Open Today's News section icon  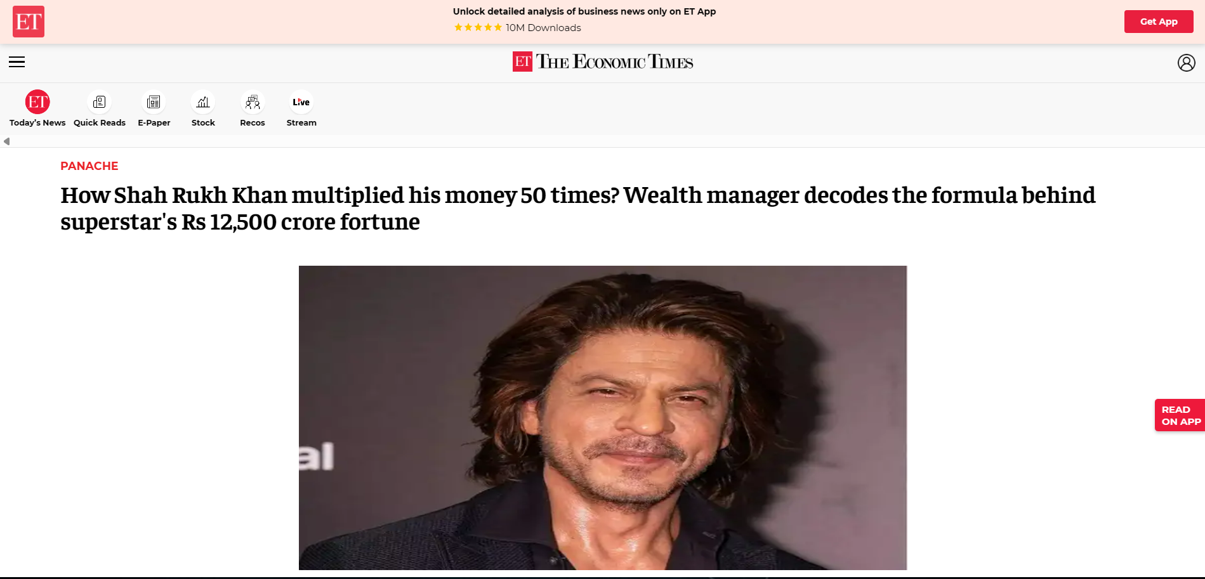click(37, 102)
